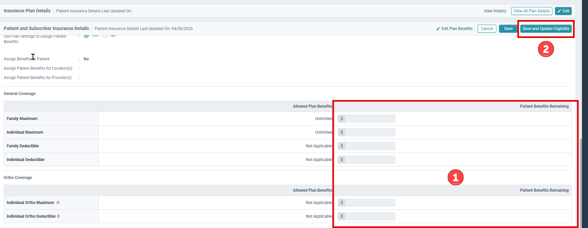This screenshot has height=228, width=588.
Task: Select Yes for Use Plan Settings
Action: coord(86,35)
